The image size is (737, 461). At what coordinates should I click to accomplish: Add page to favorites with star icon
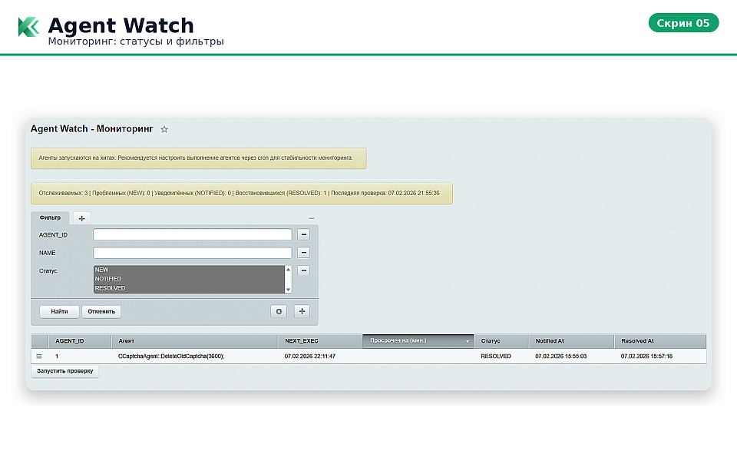[164, 129]
